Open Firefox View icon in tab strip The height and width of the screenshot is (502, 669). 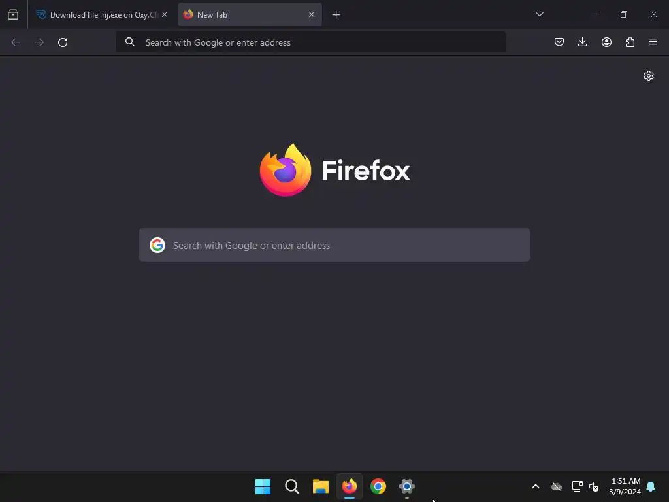13,14
